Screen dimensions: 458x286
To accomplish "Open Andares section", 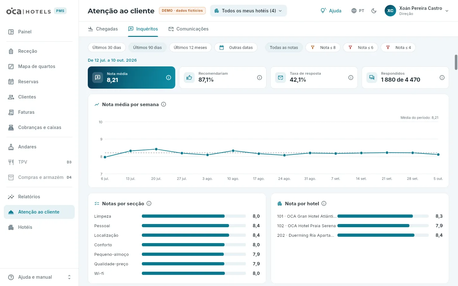I will (39, 147).
